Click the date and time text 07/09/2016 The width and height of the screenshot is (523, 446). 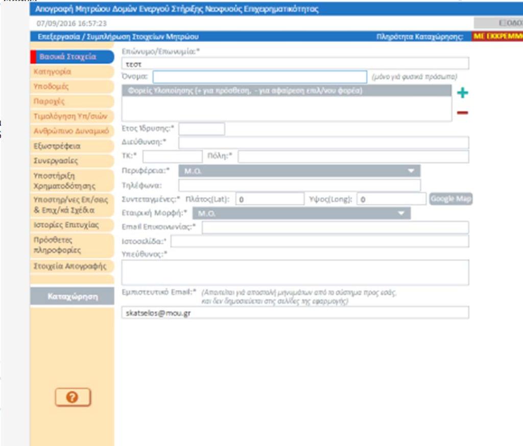click(x=72, y=24)
